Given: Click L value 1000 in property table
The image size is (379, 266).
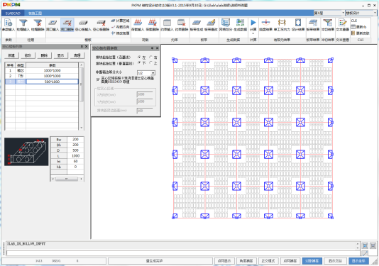Looking at the screenshot, I should (75, 156).
